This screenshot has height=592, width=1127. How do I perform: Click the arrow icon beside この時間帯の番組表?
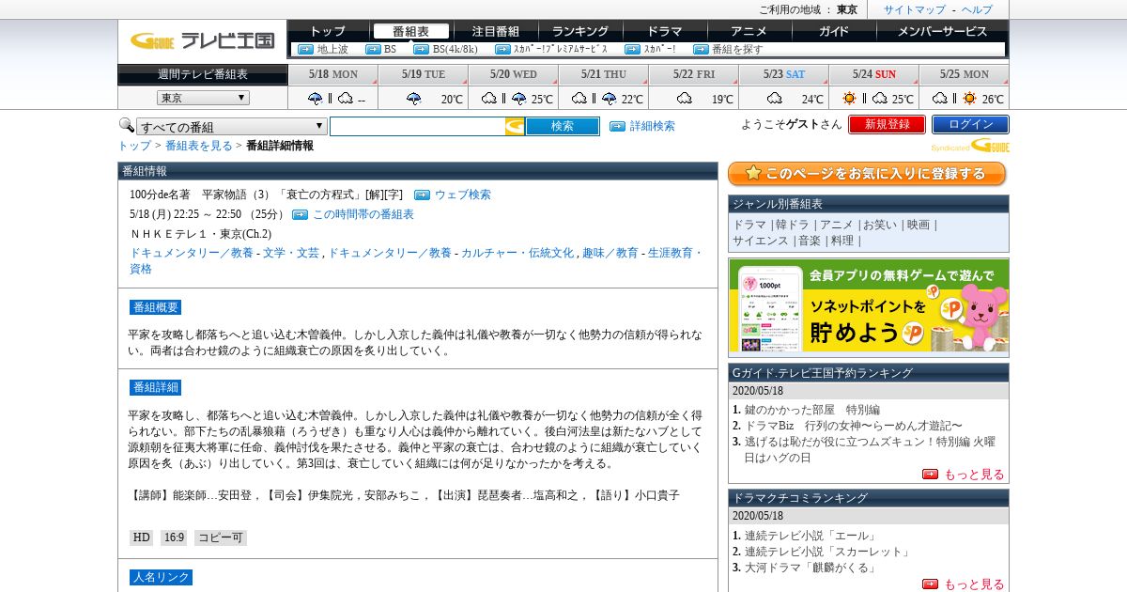pos(300,214)
